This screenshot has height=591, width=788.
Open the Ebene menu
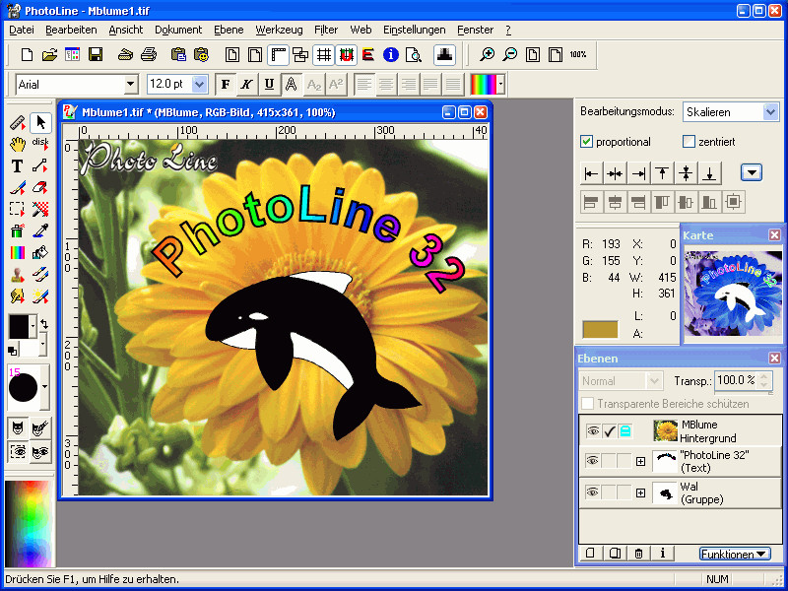coord(229,30)
